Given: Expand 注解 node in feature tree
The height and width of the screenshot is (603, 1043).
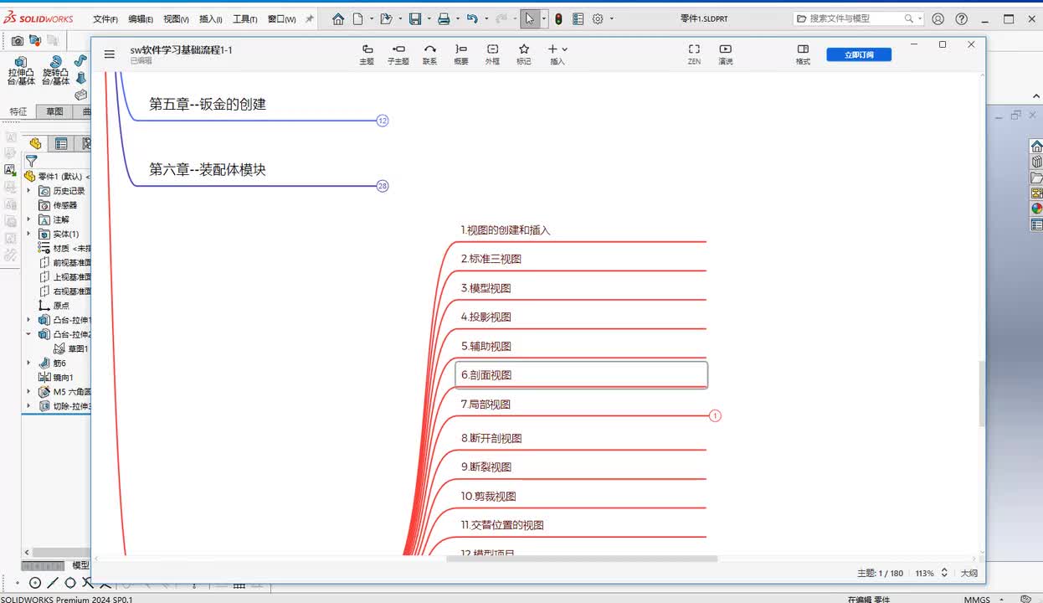Looking at the screenshot, I should pos(28,219).
